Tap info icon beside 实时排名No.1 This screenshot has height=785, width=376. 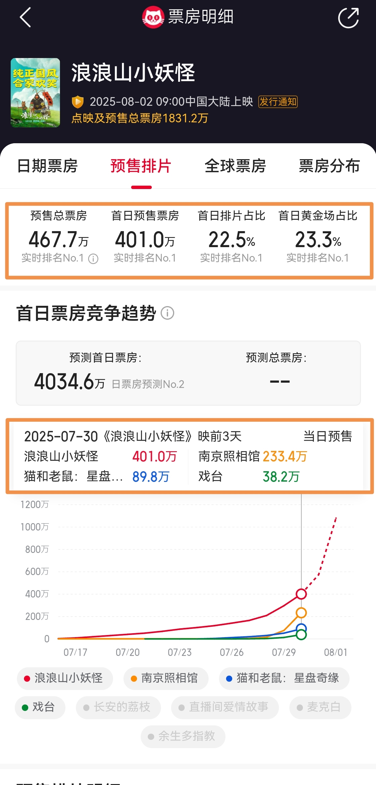93,259
